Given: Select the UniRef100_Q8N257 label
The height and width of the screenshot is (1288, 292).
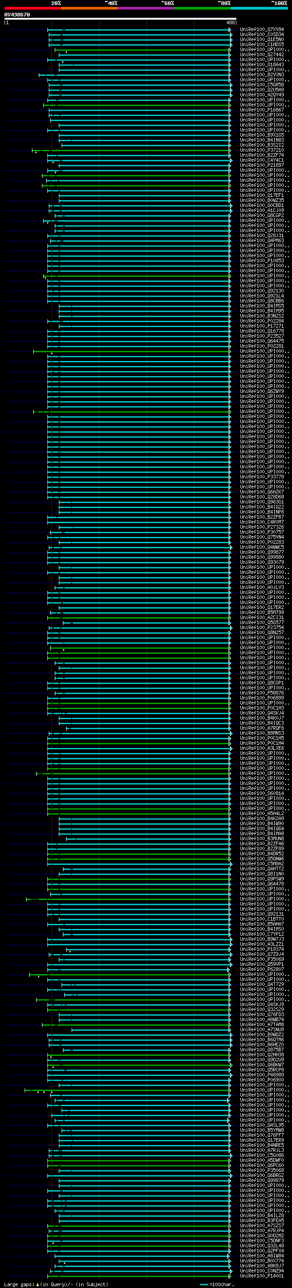Looking at the screenshot, I should [x=262, y=632].
